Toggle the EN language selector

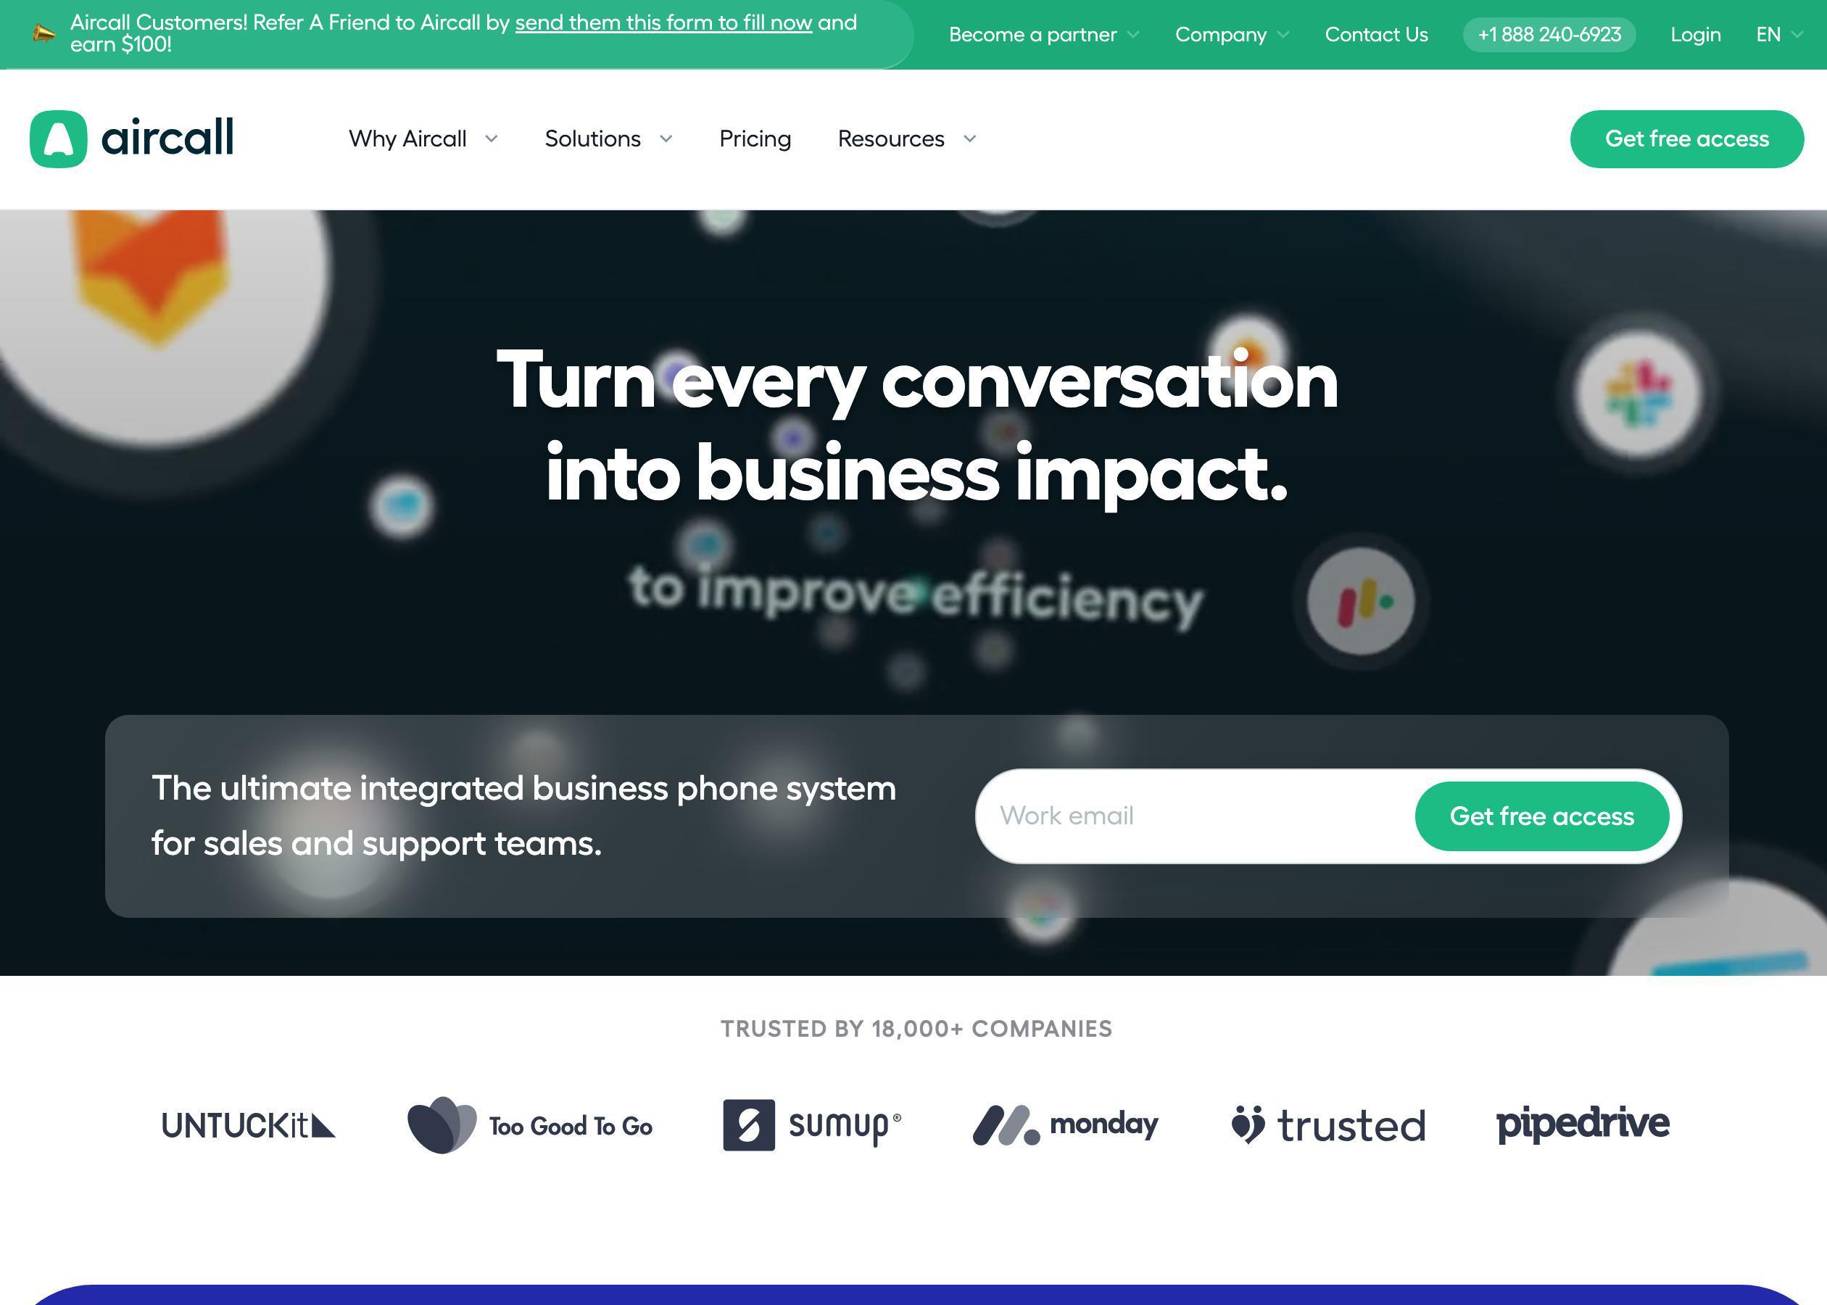click(1778, 34)
